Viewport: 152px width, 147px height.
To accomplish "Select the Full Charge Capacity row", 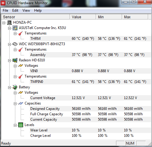I will click(x=90, y=114).
